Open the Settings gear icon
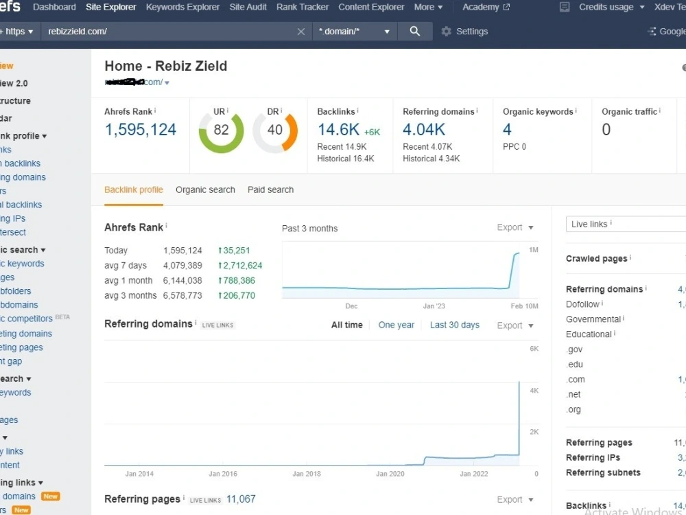This screenshot has height=515, width=686. pyautogui.click(x=446, y=32)
